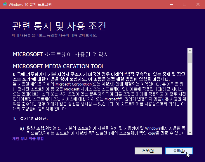This screenshot has height=162, width=205.
Task: Click the 거부(D) decline button
Action: [x=148, y=151]
